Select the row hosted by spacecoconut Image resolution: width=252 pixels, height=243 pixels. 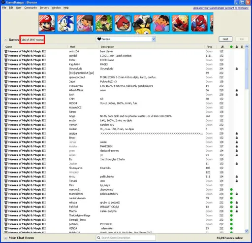point(124,77)
